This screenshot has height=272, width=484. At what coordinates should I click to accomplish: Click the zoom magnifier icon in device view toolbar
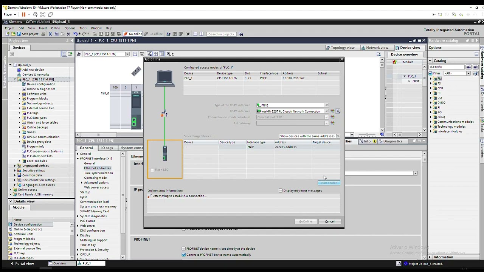click(x=169, y=54)
